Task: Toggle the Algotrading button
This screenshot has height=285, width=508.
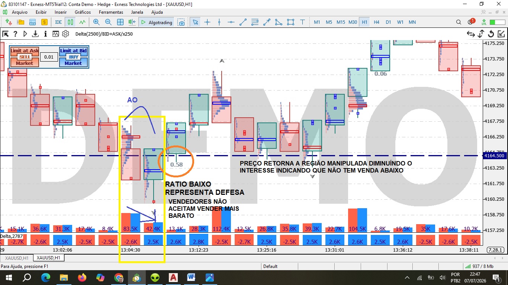Action: [x=156, y=22]
